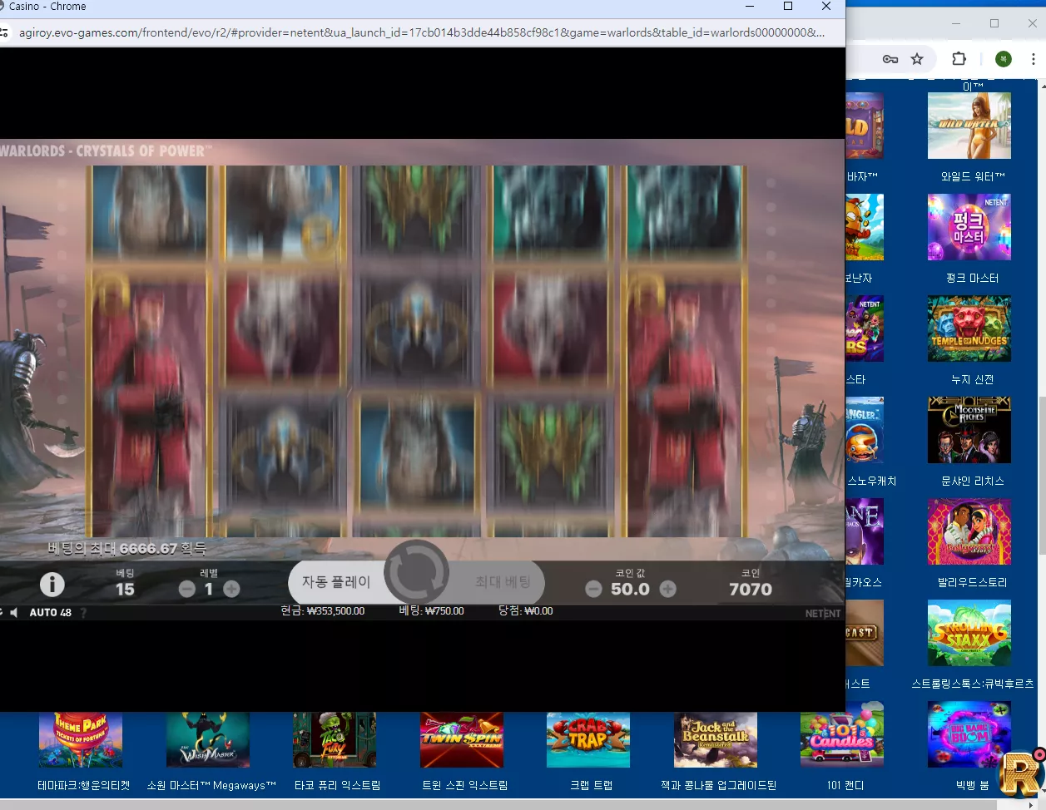This screenshot has width=1046, height=810.
Task: Select the 최대 베팅 max bet button
Action: click(503, 582)
